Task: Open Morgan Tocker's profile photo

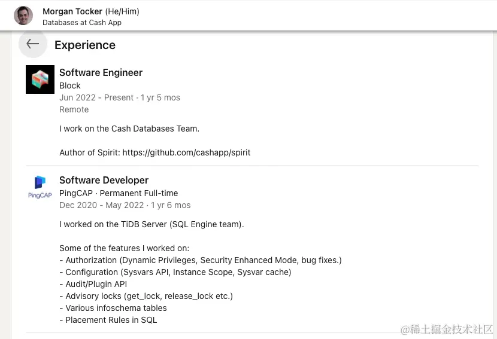Action: 23,16
